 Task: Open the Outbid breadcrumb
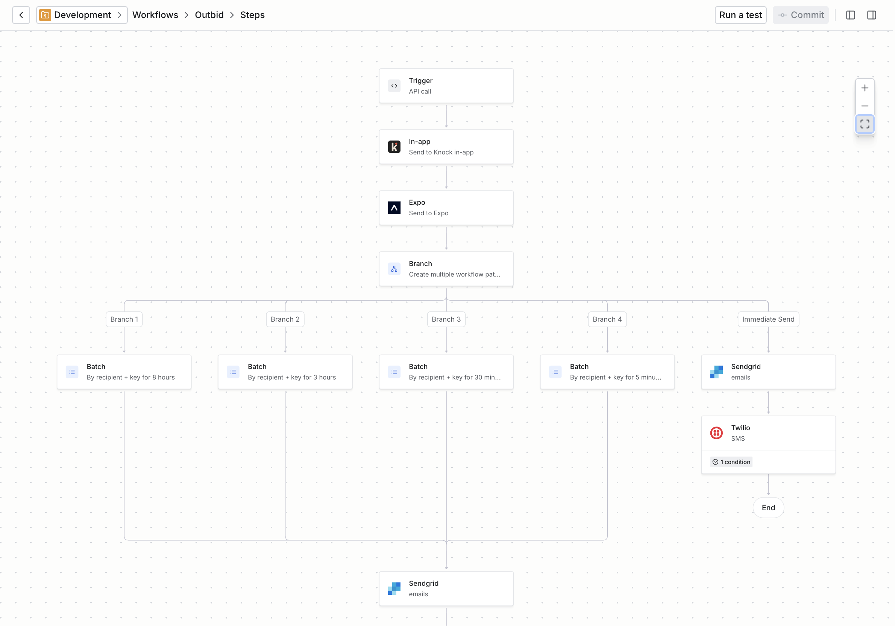[209, 15]
